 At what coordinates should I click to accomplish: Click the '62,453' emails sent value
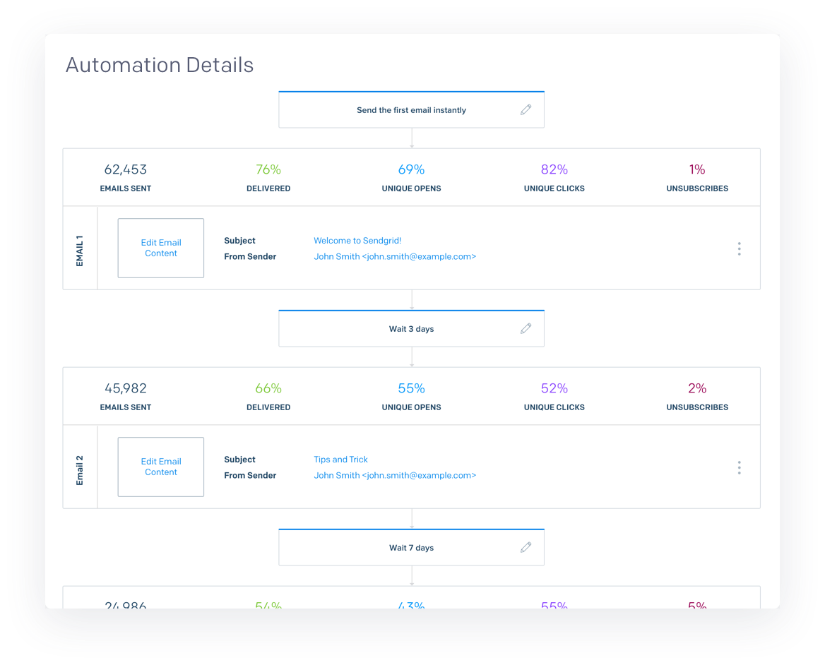coord(125,169)
